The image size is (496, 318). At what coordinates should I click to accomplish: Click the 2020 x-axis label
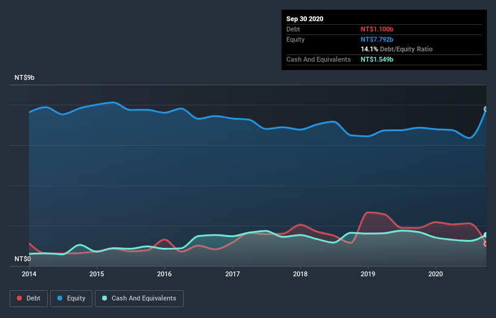click(436, 274)
